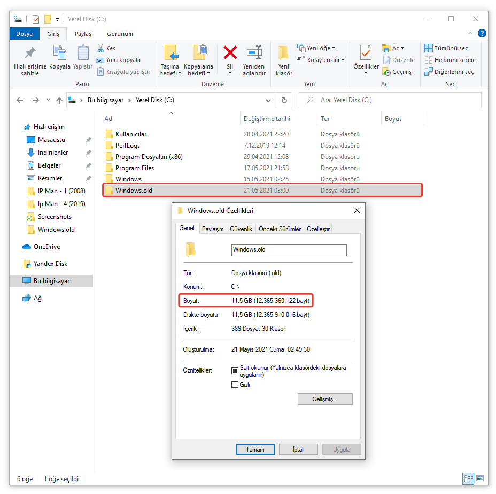The width and height of the screenshot is (496, 494).
Task: Expand the address bar history dropdown
Action: click(x=268, y=100)
